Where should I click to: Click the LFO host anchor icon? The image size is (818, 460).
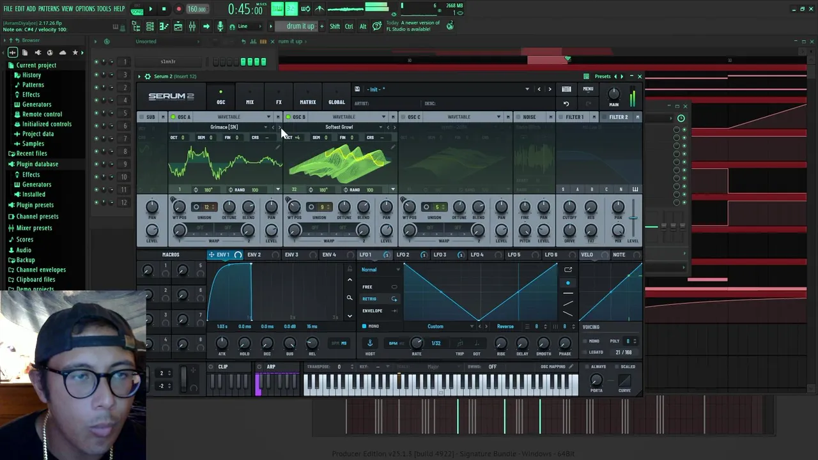[x=369, y=343]
